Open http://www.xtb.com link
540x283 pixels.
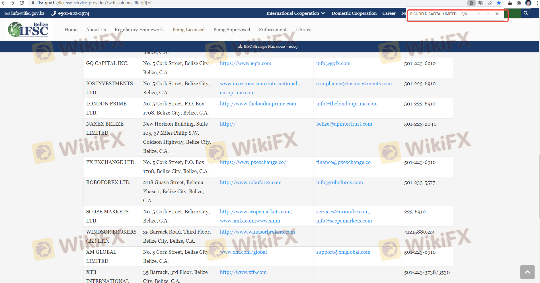(243, 272)
